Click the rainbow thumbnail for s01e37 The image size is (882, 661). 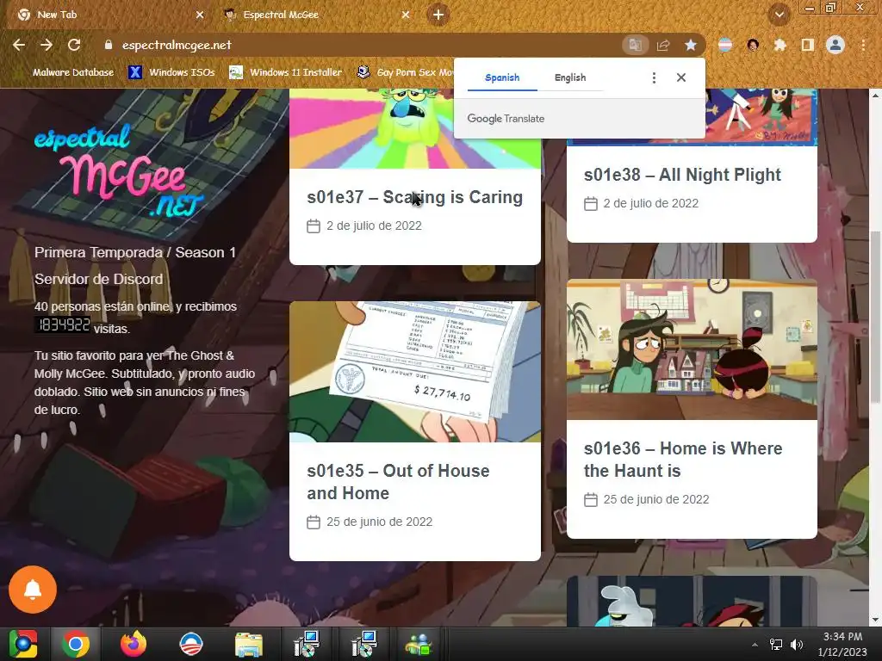point(415,129)
